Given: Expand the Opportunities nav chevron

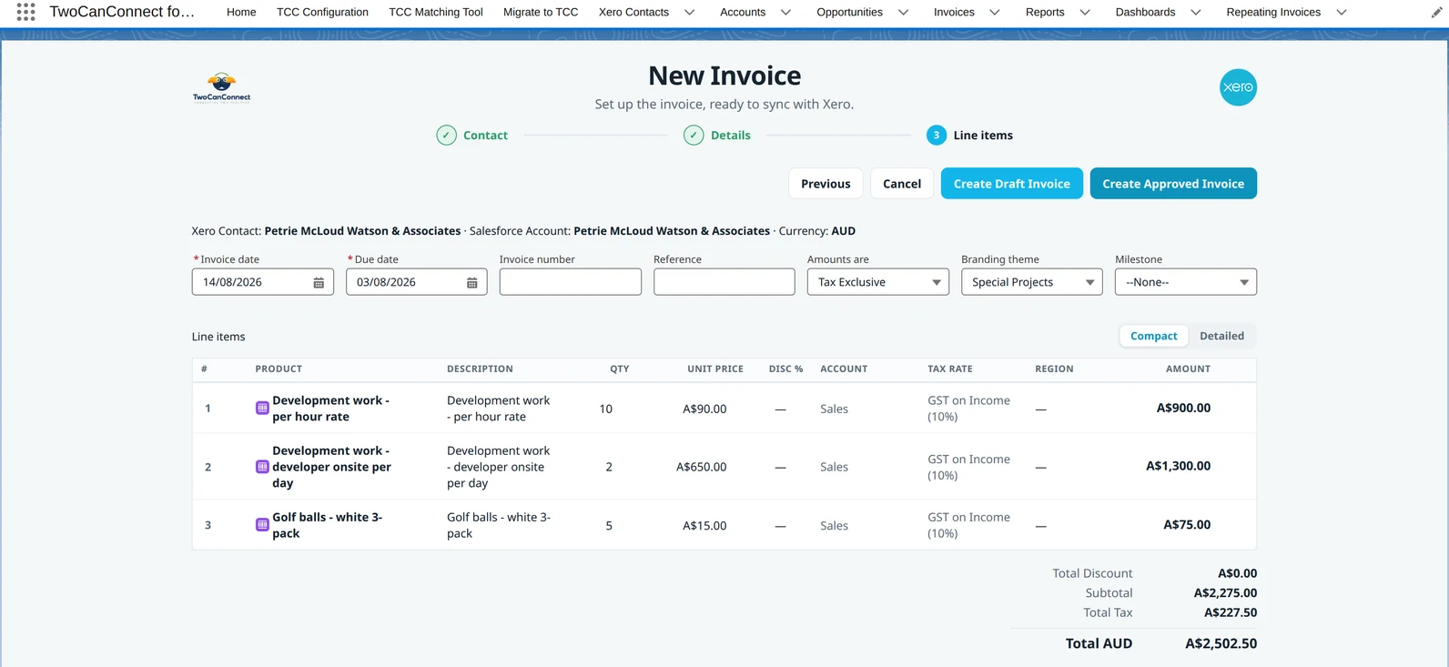Looking at the screenshot, I should [x=903, y=13].
